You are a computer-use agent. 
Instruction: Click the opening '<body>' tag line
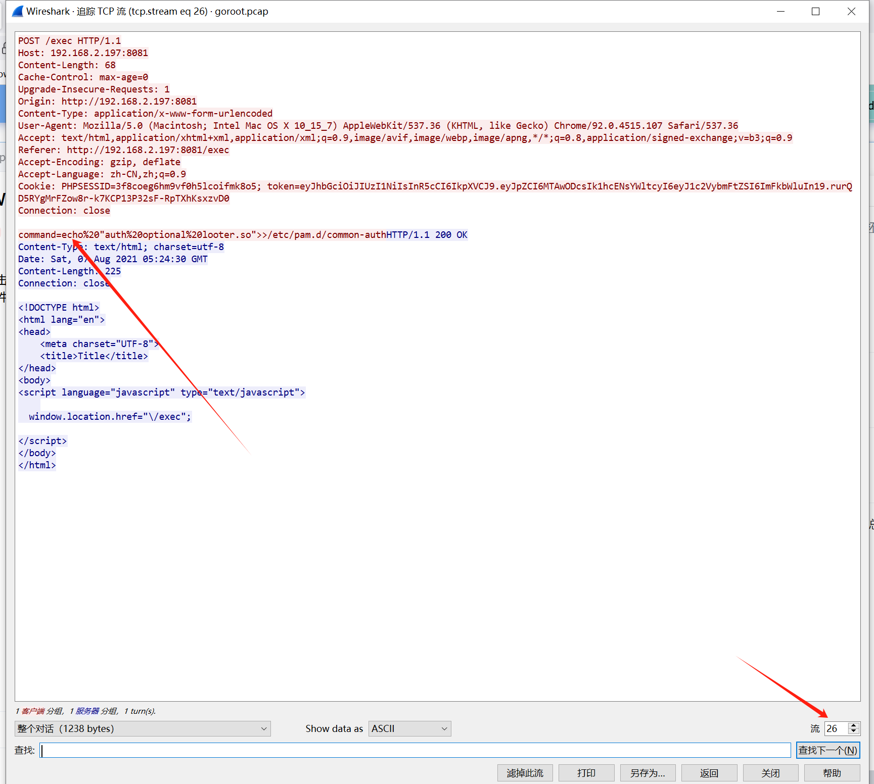point(34,380)
